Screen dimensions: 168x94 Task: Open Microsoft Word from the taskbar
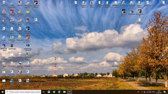coord(49,92)
